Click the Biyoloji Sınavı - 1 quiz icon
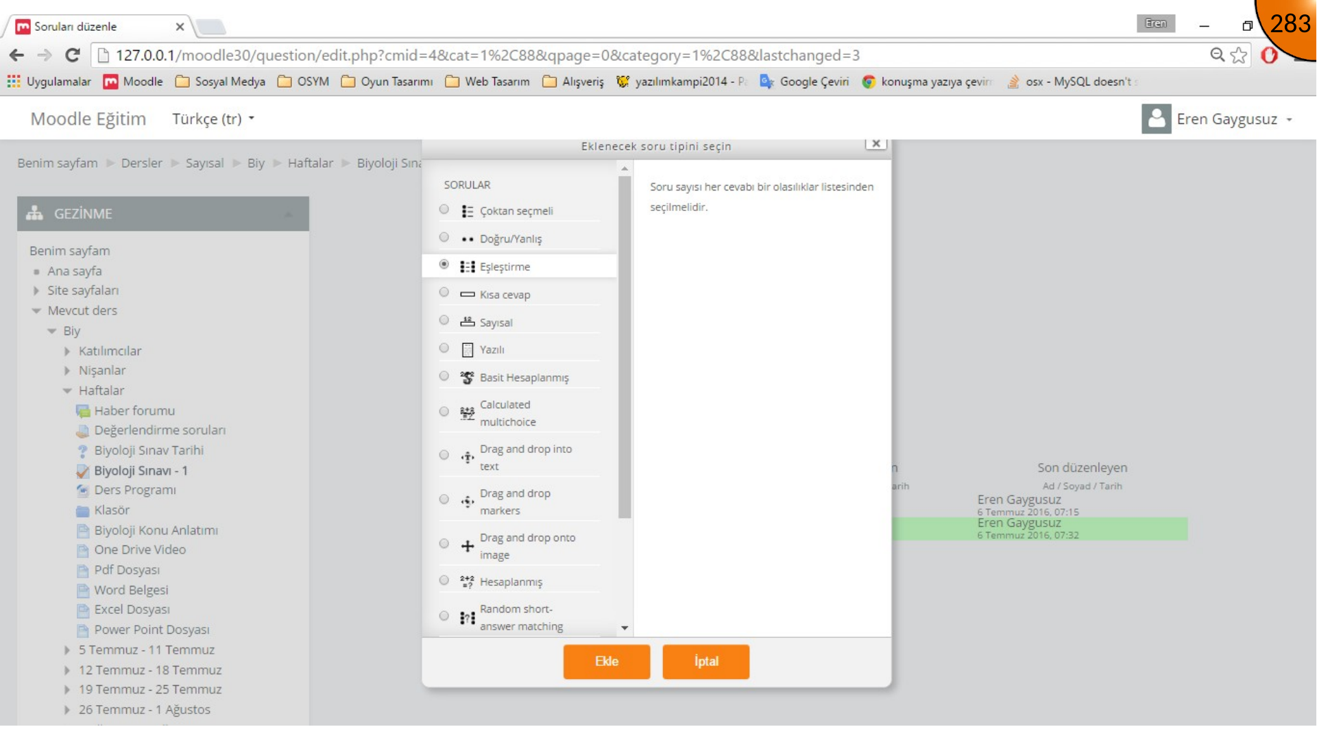This screenshot has width=1317, height=740. (83, 471)
